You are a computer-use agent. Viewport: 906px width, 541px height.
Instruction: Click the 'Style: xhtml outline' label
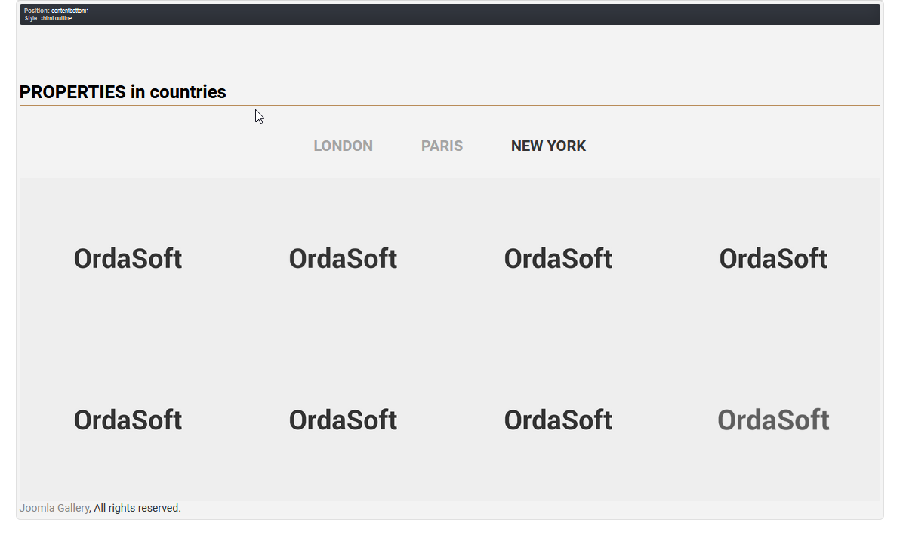pos(48,18)
